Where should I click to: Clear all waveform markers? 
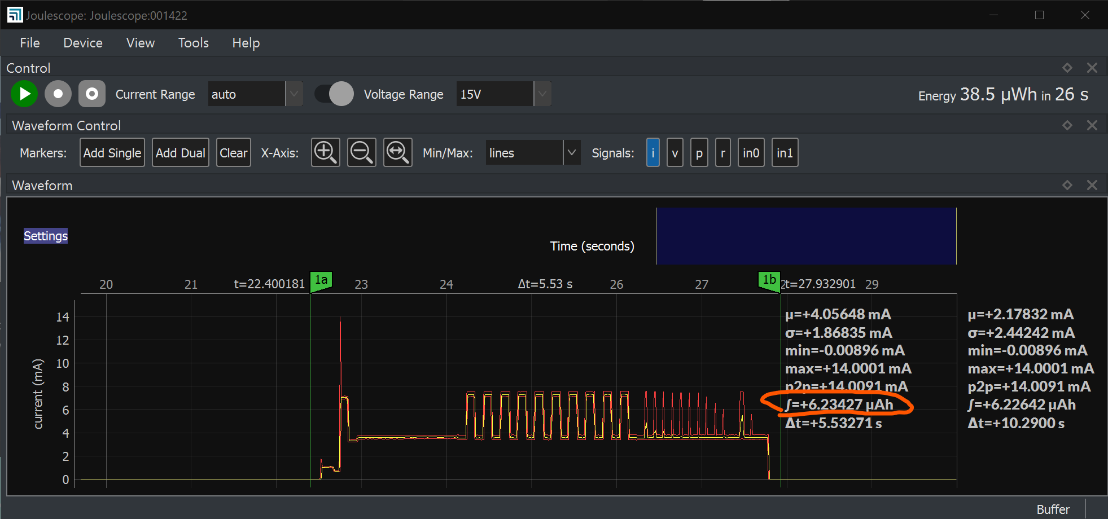coord(233,152)
